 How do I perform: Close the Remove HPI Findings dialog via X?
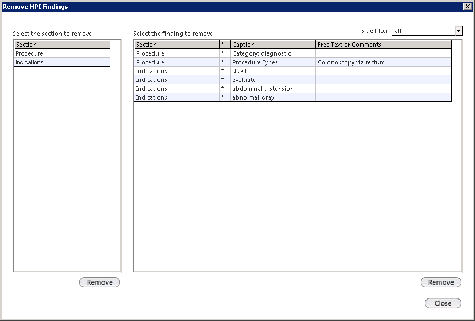tap(467, 7)
